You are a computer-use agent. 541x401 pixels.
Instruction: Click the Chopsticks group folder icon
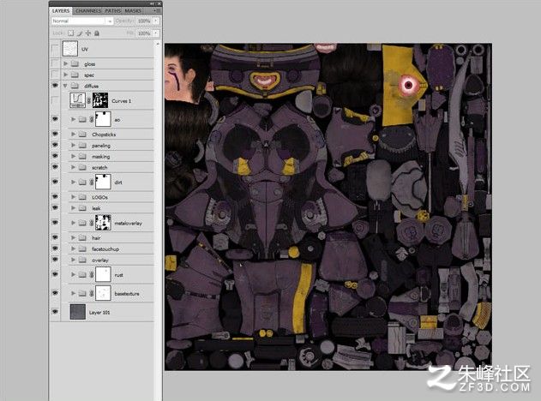(x=82, y=135)
